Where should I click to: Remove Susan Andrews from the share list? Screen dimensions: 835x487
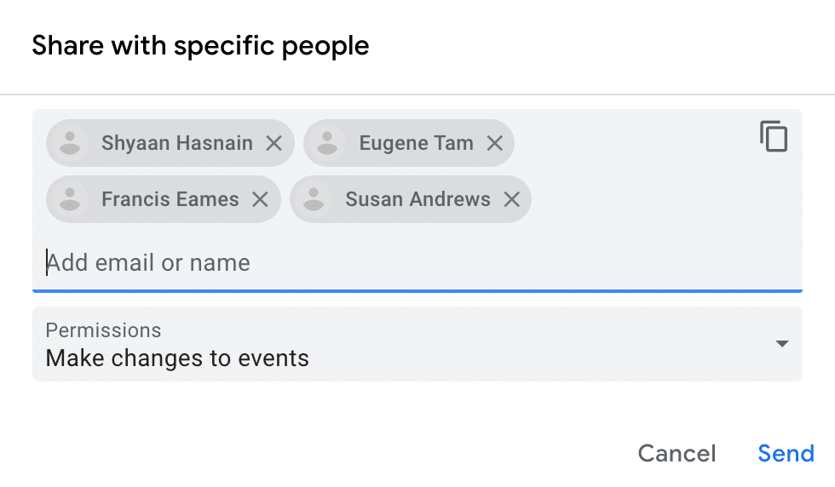click(x=511, y=199)
